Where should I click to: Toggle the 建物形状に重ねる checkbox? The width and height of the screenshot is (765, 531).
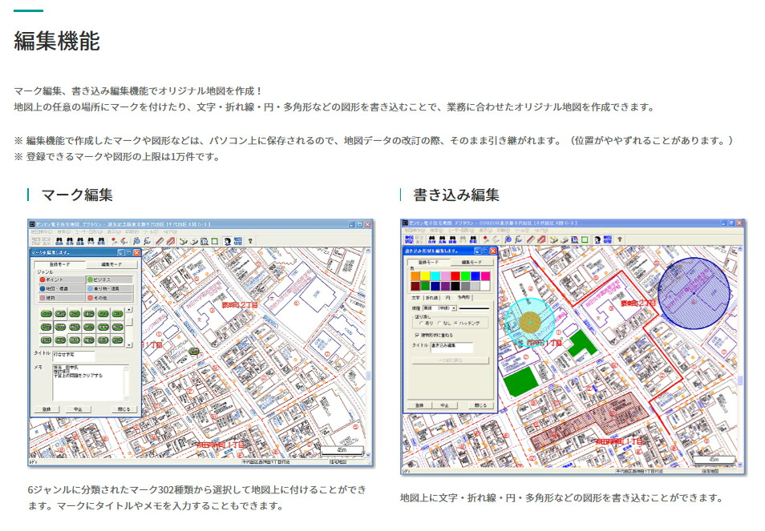(x=419, y=334)
